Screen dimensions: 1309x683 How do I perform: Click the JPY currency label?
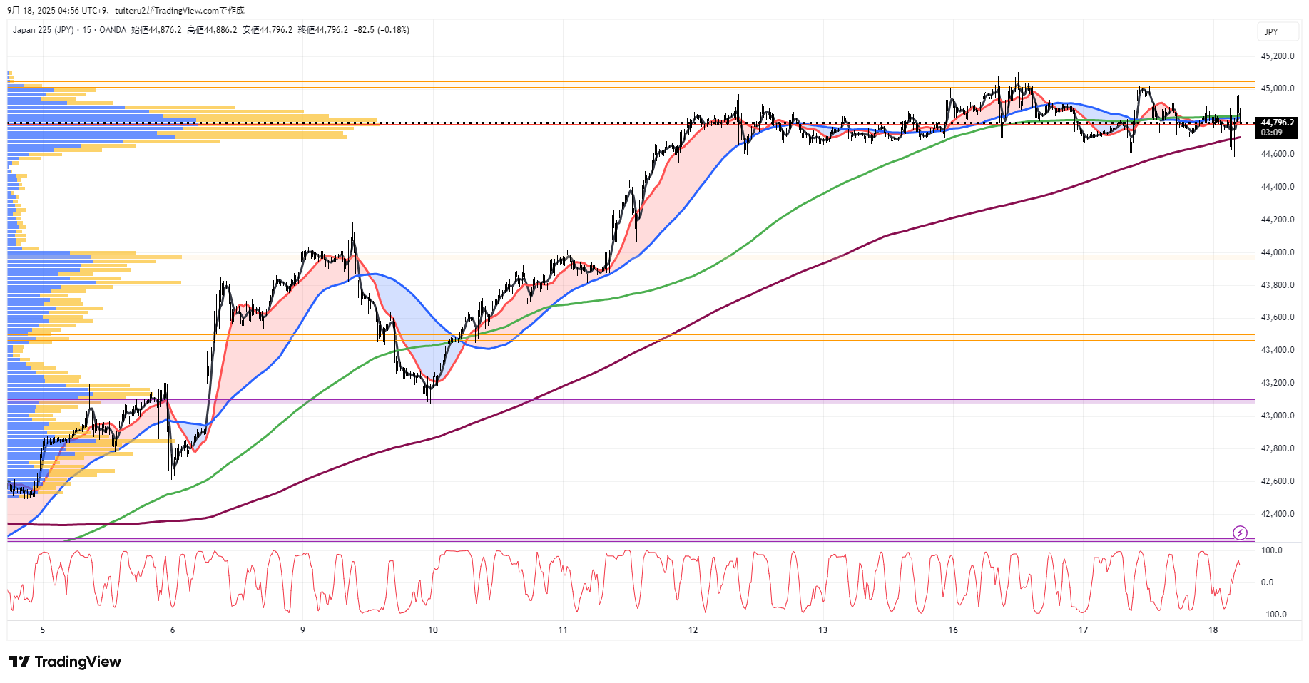tap(1271, 32)
